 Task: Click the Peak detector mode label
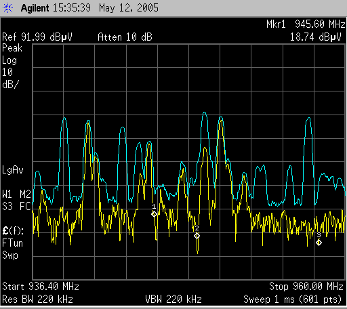[12, 48]
